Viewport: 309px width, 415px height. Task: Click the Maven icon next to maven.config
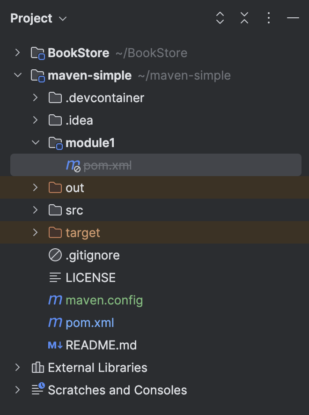tap(55, 300)
